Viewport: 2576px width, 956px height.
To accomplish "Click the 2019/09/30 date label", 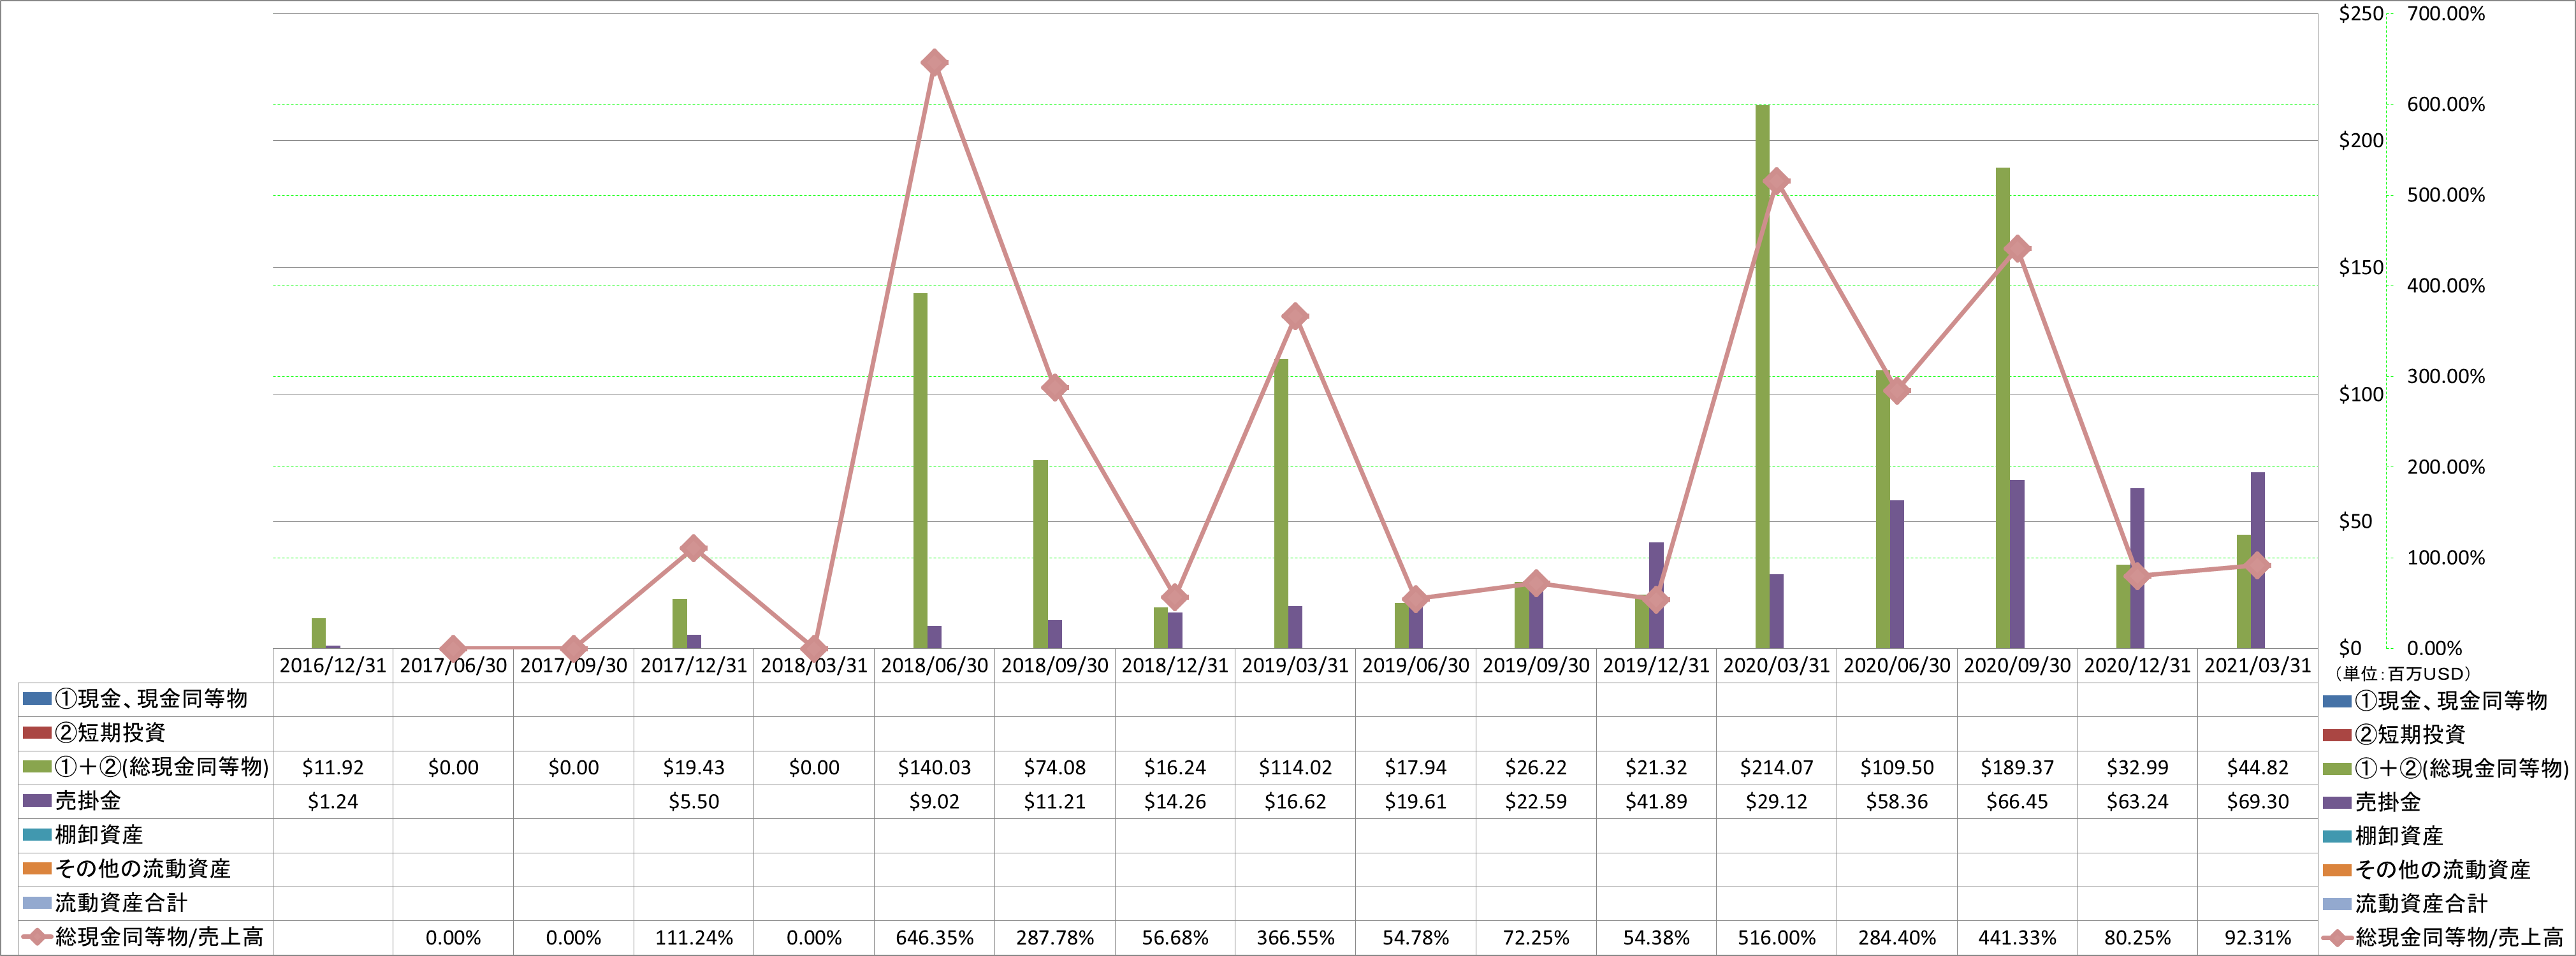I will pyautogui.click(x=1536, y=665).
